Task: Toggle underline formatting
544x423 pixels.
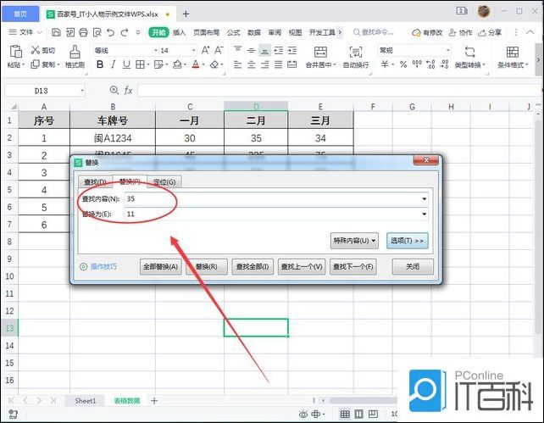Action: point(126,64)
